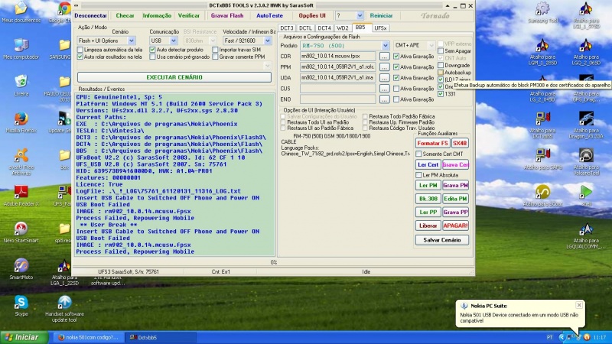The height and width of the screenshot is (344, 612).
Task: Browse for the COR file
Action: (384, 56)
